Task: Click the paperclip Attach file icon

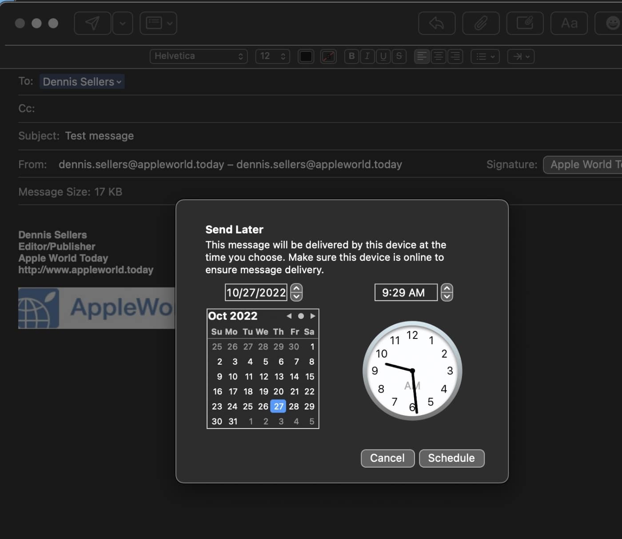Action: pyautogui.click(x=481, y=23)
